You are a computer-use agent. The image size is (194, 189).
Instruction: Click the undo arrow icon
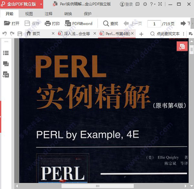(5, 34)
